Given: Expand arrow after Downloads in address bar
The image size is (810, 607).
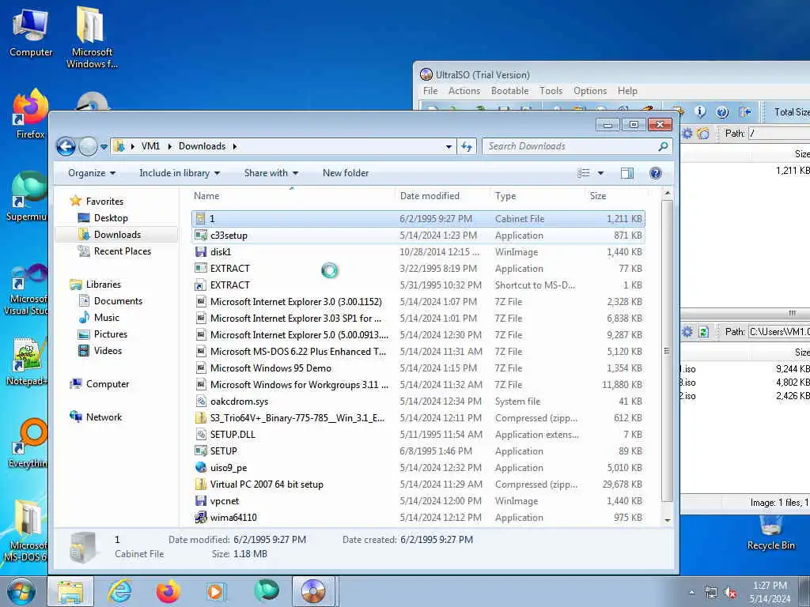Looking at the screenshot, I should pos(234,146).
